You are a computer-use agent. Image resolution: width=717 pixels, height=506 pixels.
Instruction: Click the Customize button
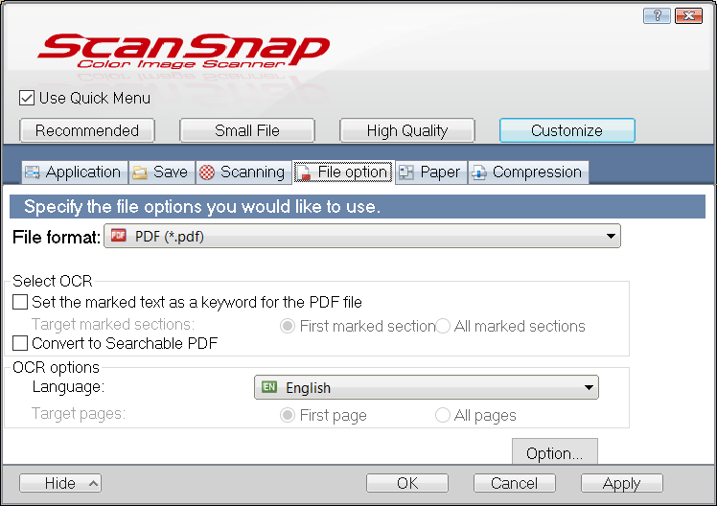click(x=567, y=130)
